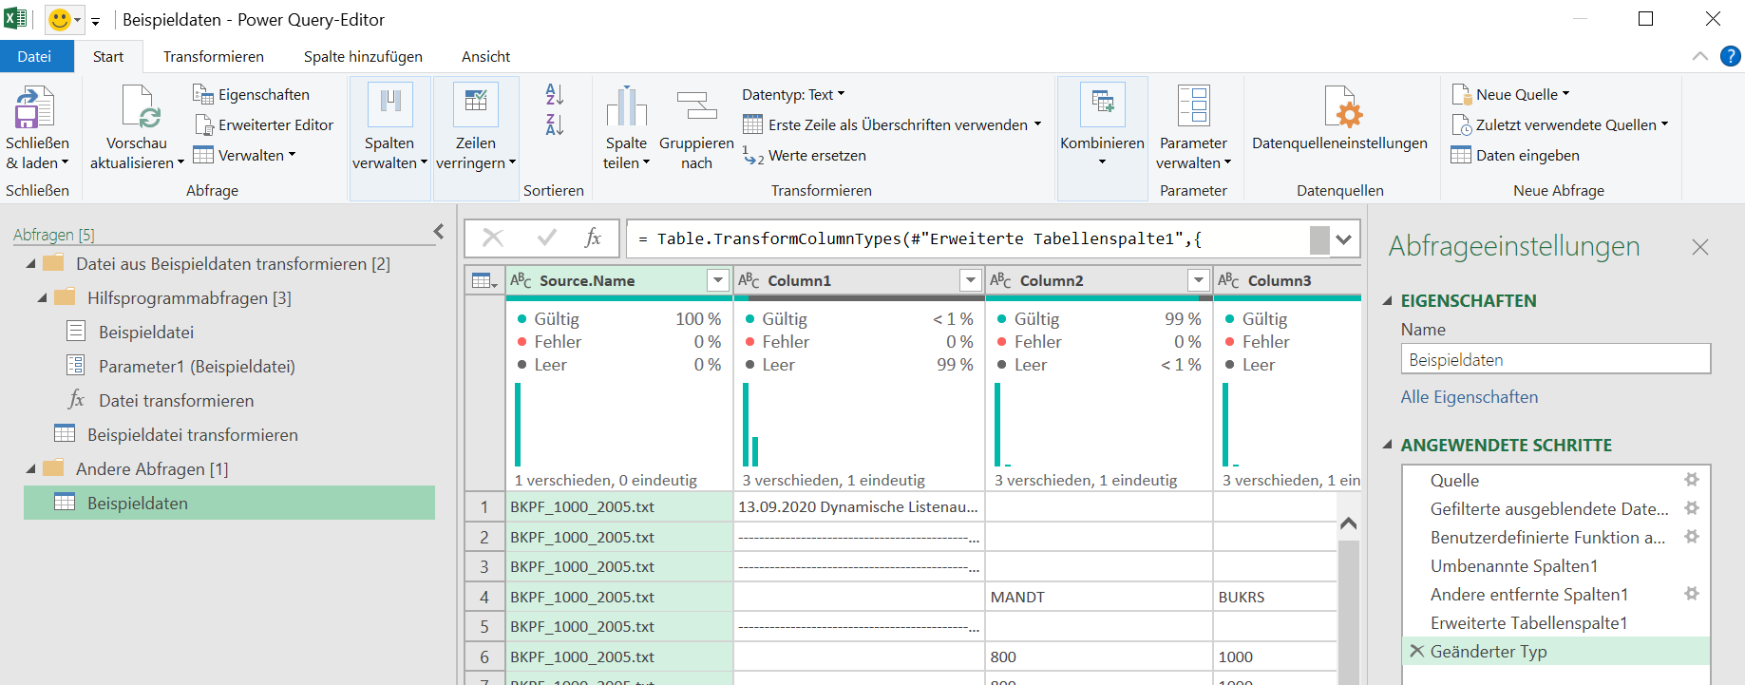Open Verwalten dropdown
Screen dimensions: 1745x685
245,155
